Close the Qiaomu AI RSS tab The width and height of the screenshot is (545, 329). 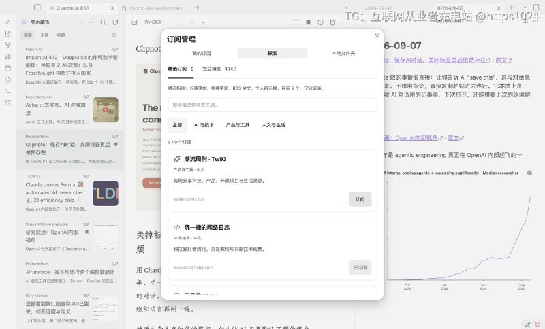112,7
